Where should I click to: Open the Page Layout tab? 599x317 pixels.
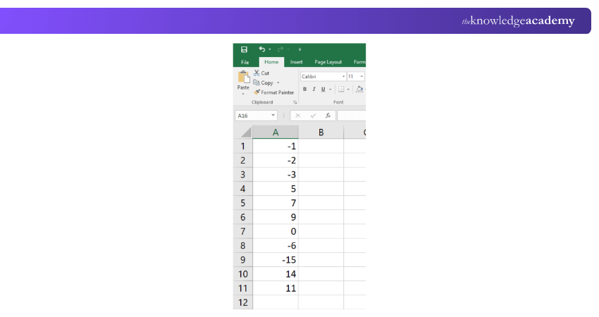[x=328, y=62]
